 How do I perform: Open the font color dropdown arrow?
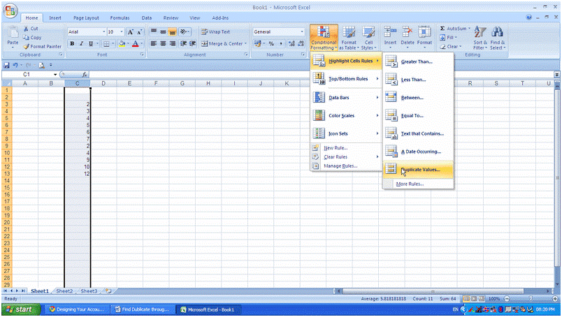pyautogui.click(x=142, y=44)
